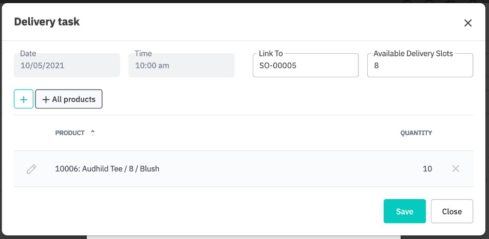Sort by the PRODUCT column header
The image size is (489, 239).
[70, 133]
